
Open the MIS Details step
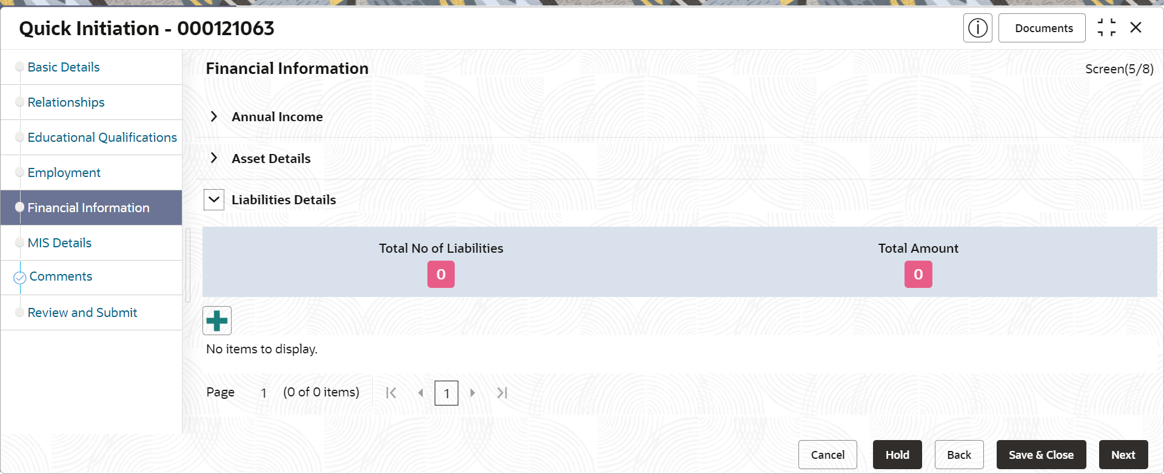click(59, 243)
